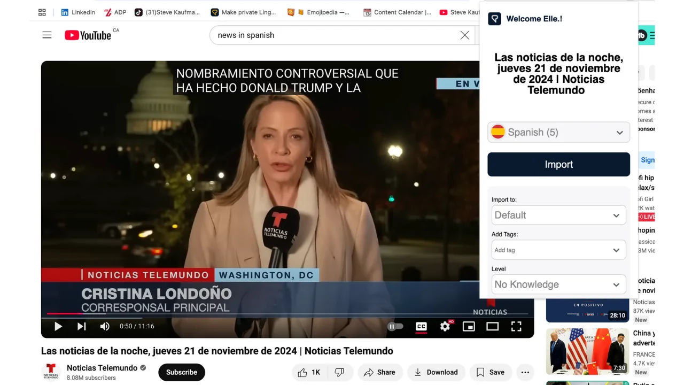Open Steve Kau YouTube bookmark
The width and height of the screenshot is (684, 385).
point(460,12)
